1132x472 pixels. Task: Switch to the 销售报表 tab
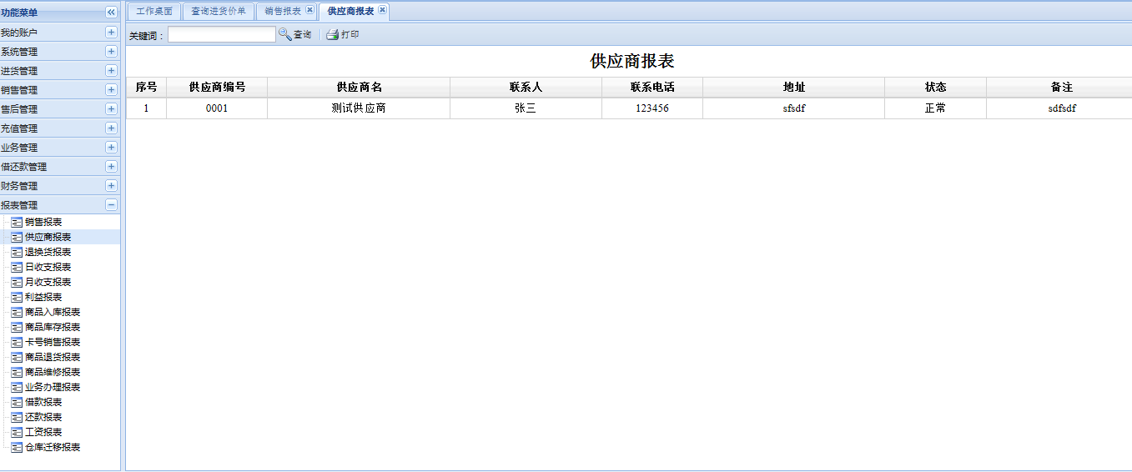point(283,12)
